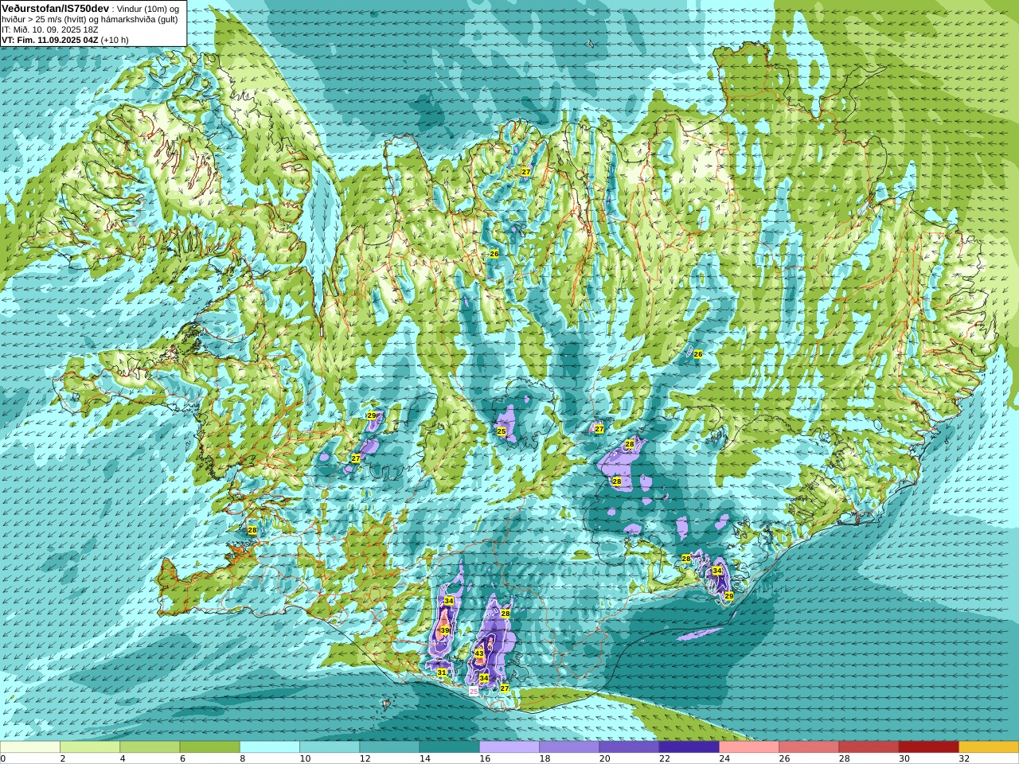The width and height of the screenshot is (1019, 764).
Task: Click the legend scale number 2
Action: pos(62,758)
